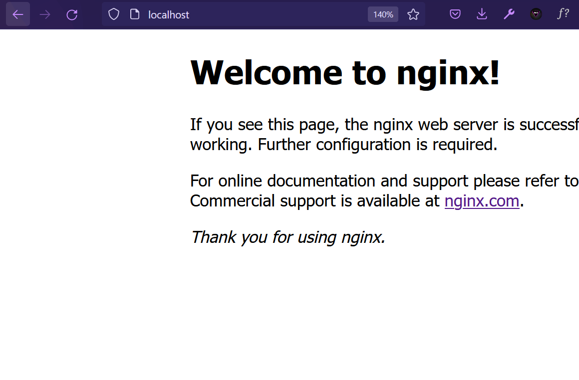Screen dimensions: 579x380
Task: Click the 'If you see this page' line
Action: 384,125
